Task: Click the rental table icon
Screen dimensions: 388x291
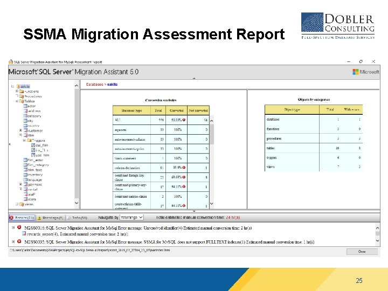Action: (25, 189)
